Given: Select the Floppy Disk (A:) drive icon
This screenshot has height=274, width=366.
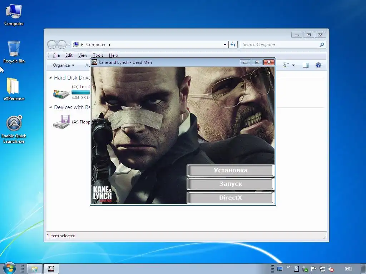Looking at the screenshot, I should pos(61,122).
